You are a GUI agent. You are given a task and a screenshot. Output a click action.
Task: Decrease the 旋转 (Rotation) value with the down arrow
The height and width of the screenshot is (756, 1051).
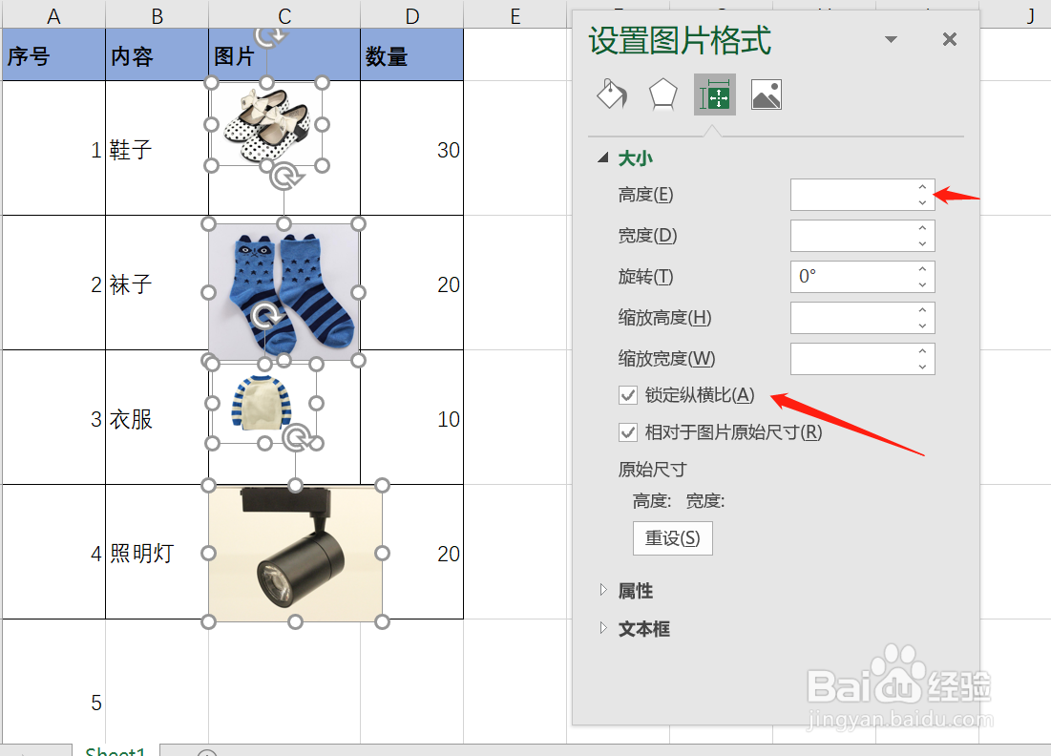[923, 284]
